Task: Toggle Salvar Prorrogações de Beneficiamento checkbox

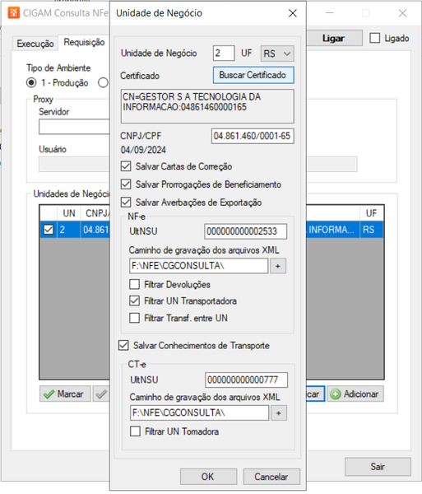Action: pos(126,184)
